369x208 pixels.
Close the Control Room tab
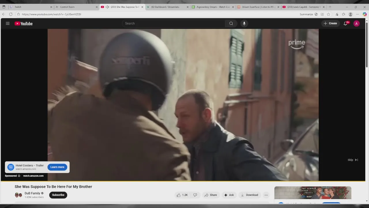97,7
